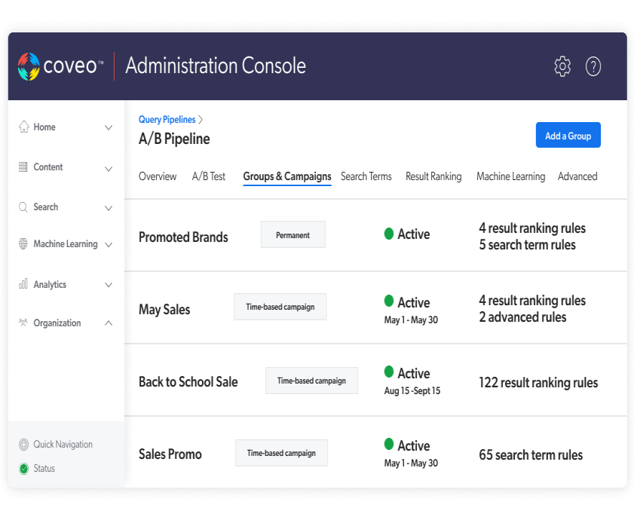Expand the Analytics section chevron
Image resolution: width=634 pixels, height=526 pixels.
pyautogui.click(x=109, y=285)
